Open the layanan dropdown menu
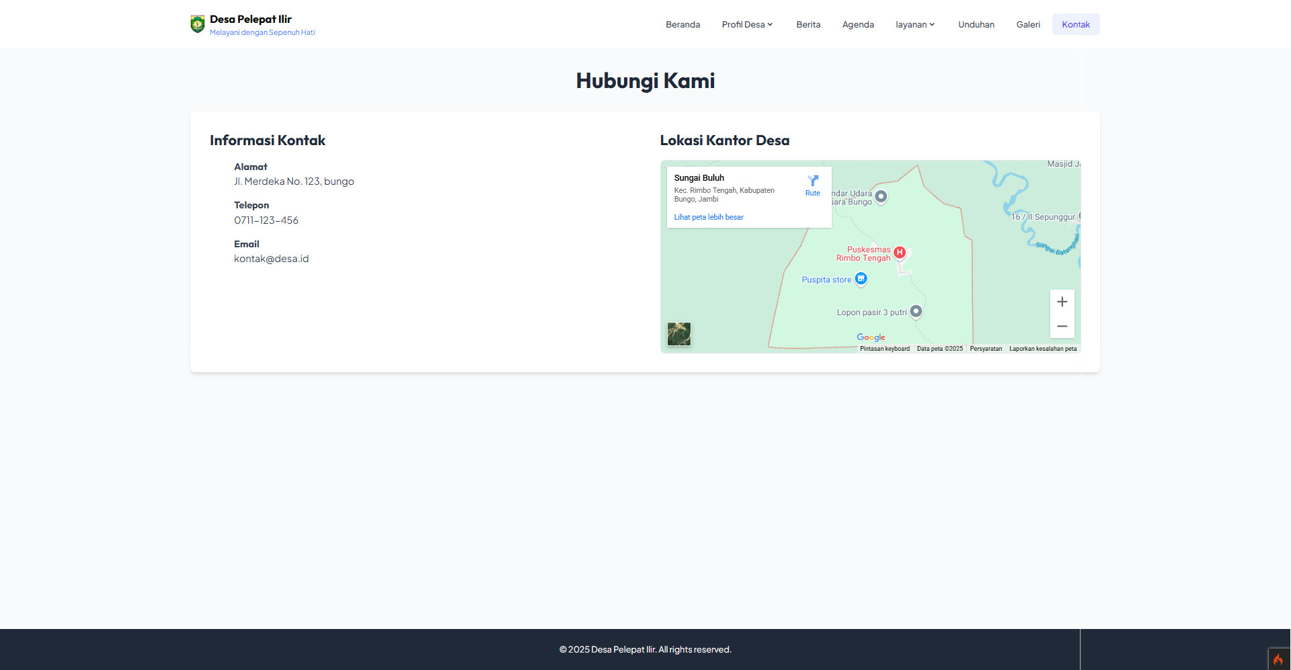This screenshot has width=1291, height=670. [x=915, y=24]
